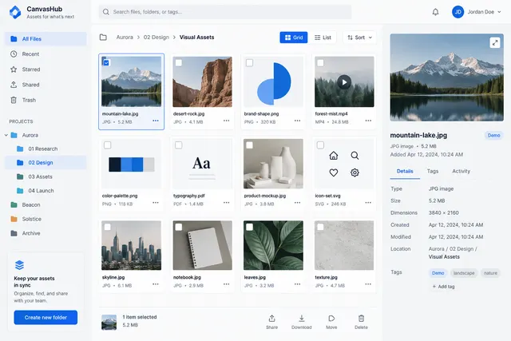Click Add tag link
The height and width of the screenshot is (341, 511).
pos(443,287)
